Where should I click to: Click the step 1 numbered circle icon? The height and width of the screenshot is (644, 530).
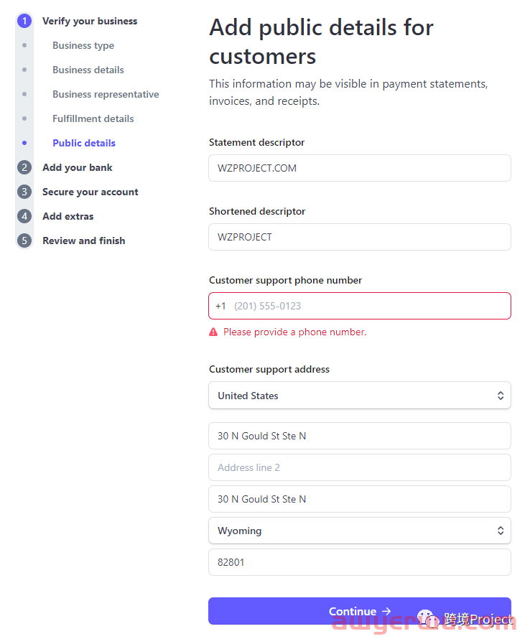coord(24,21)
